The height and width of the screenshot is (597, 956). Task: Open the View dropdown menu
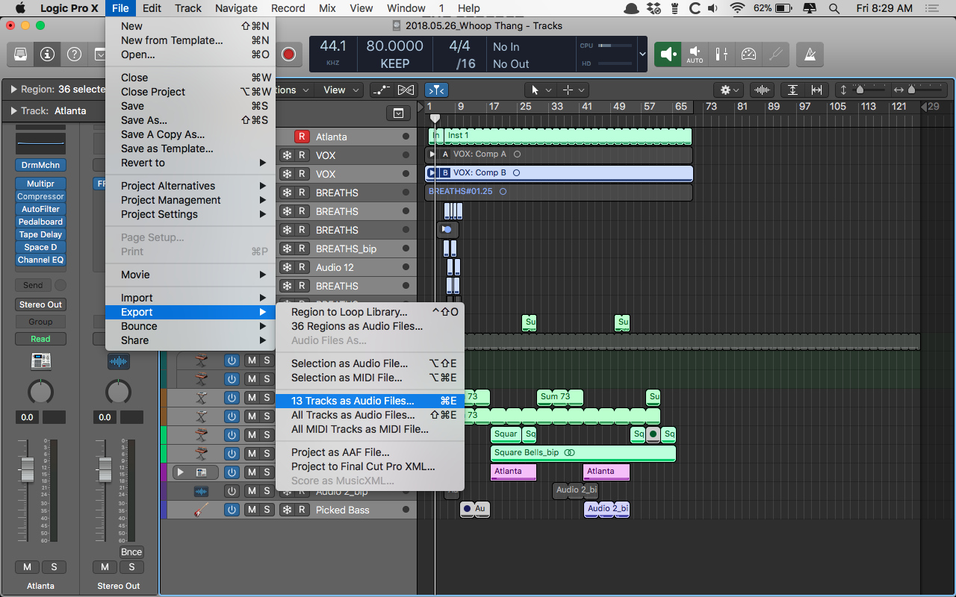tap(341, 90)
